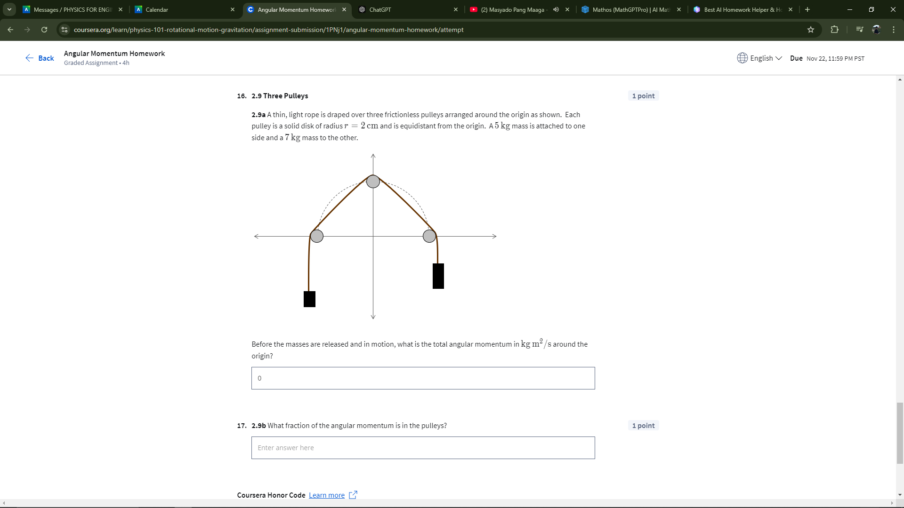904x508 pixels.
Task: Click the answer field for question 17
Action: click(423, 448)
